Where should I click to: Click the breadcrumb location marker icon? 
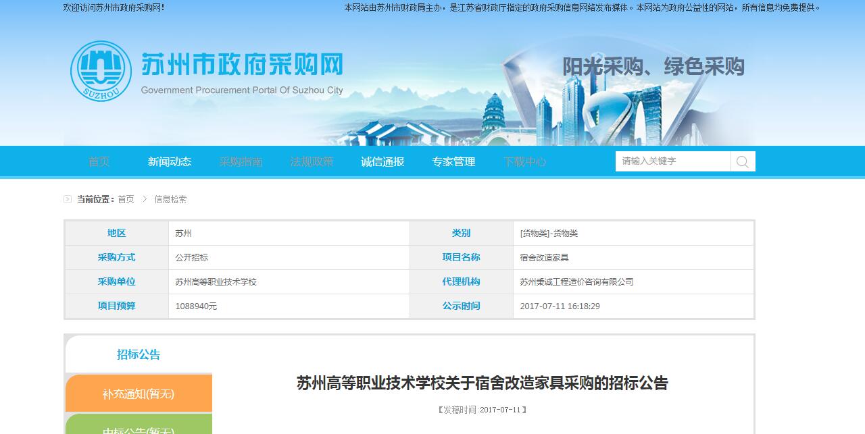pyautogui.click(x=68, y=199)
